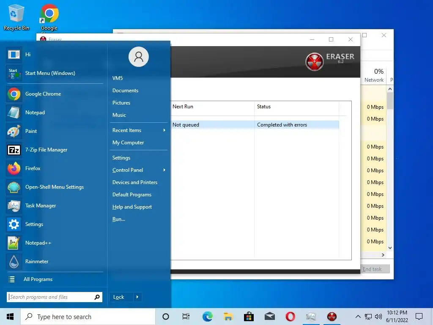This screenshot has width=433, height=325.
Task: Click Task Manager vertical scrollbar up arrow
Action: 390,89
